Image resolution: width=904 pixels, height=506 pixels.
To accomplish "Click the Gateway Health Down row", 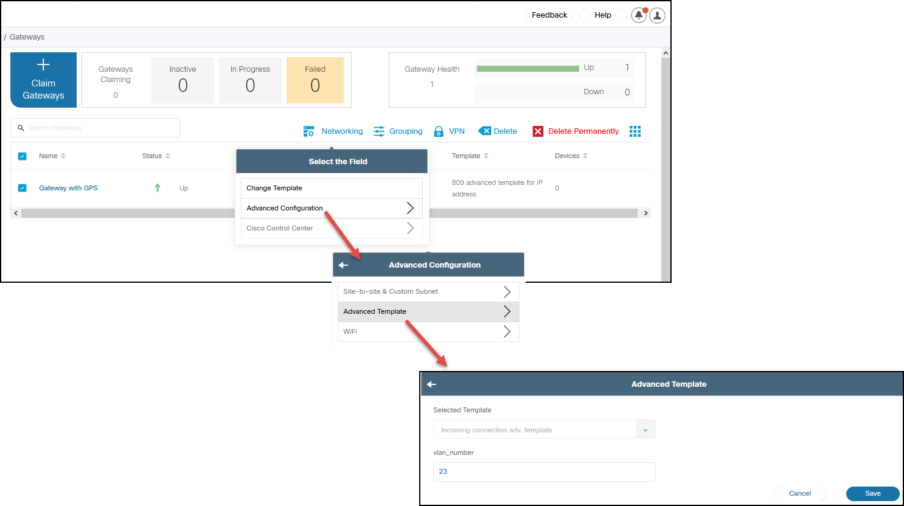I will pyautogui.click(x=554, y=92).
